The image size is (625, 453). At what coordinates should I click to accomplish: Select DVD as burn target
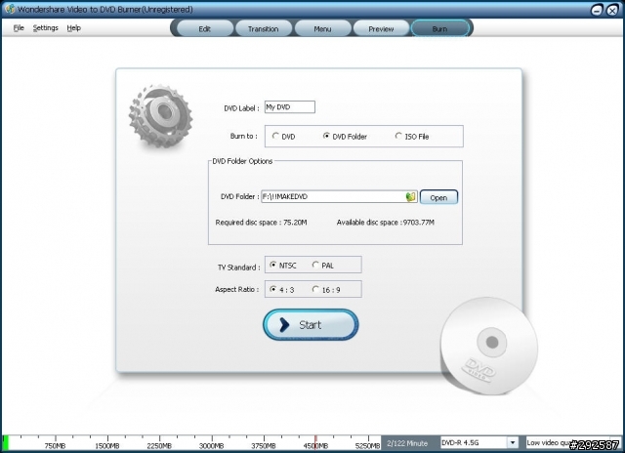[275, 137]
